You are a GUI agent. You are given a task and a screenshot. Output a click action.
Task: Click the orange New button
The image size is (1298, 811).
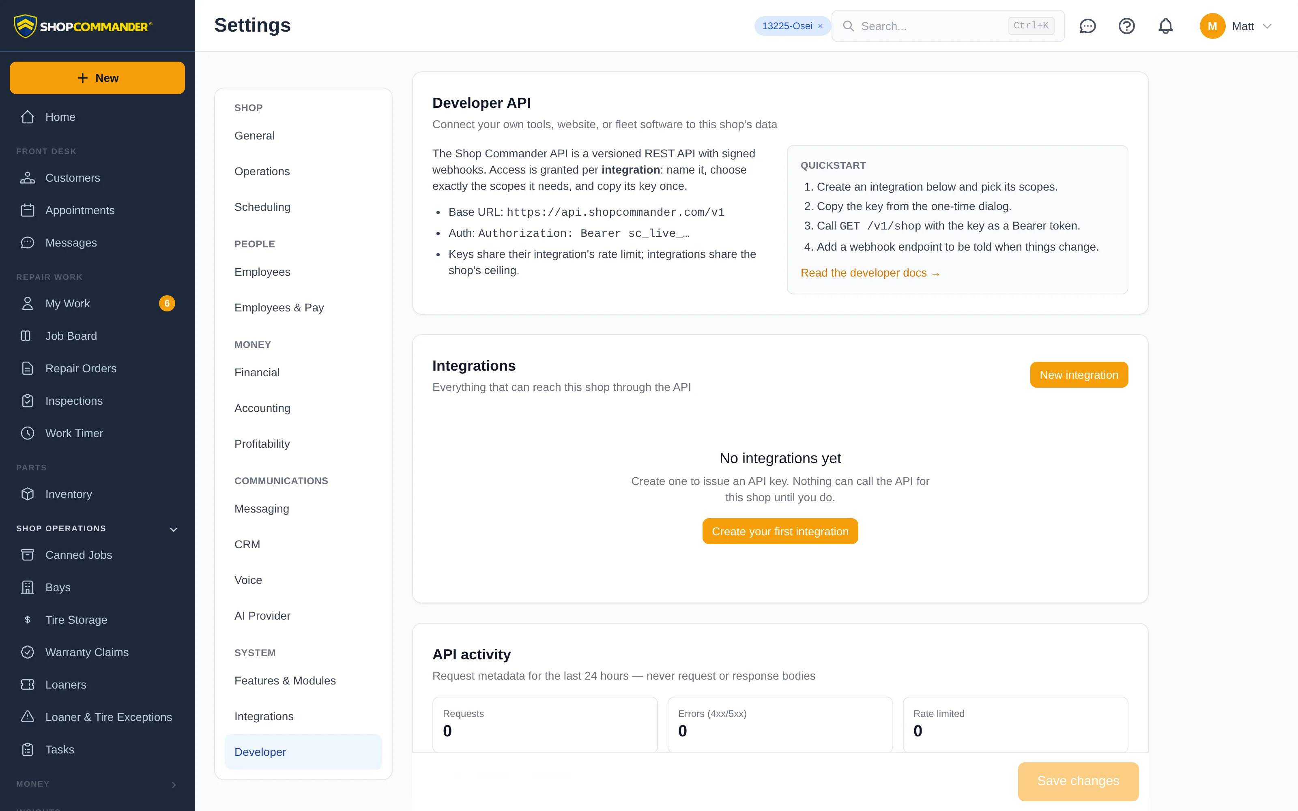pos(97,78)
